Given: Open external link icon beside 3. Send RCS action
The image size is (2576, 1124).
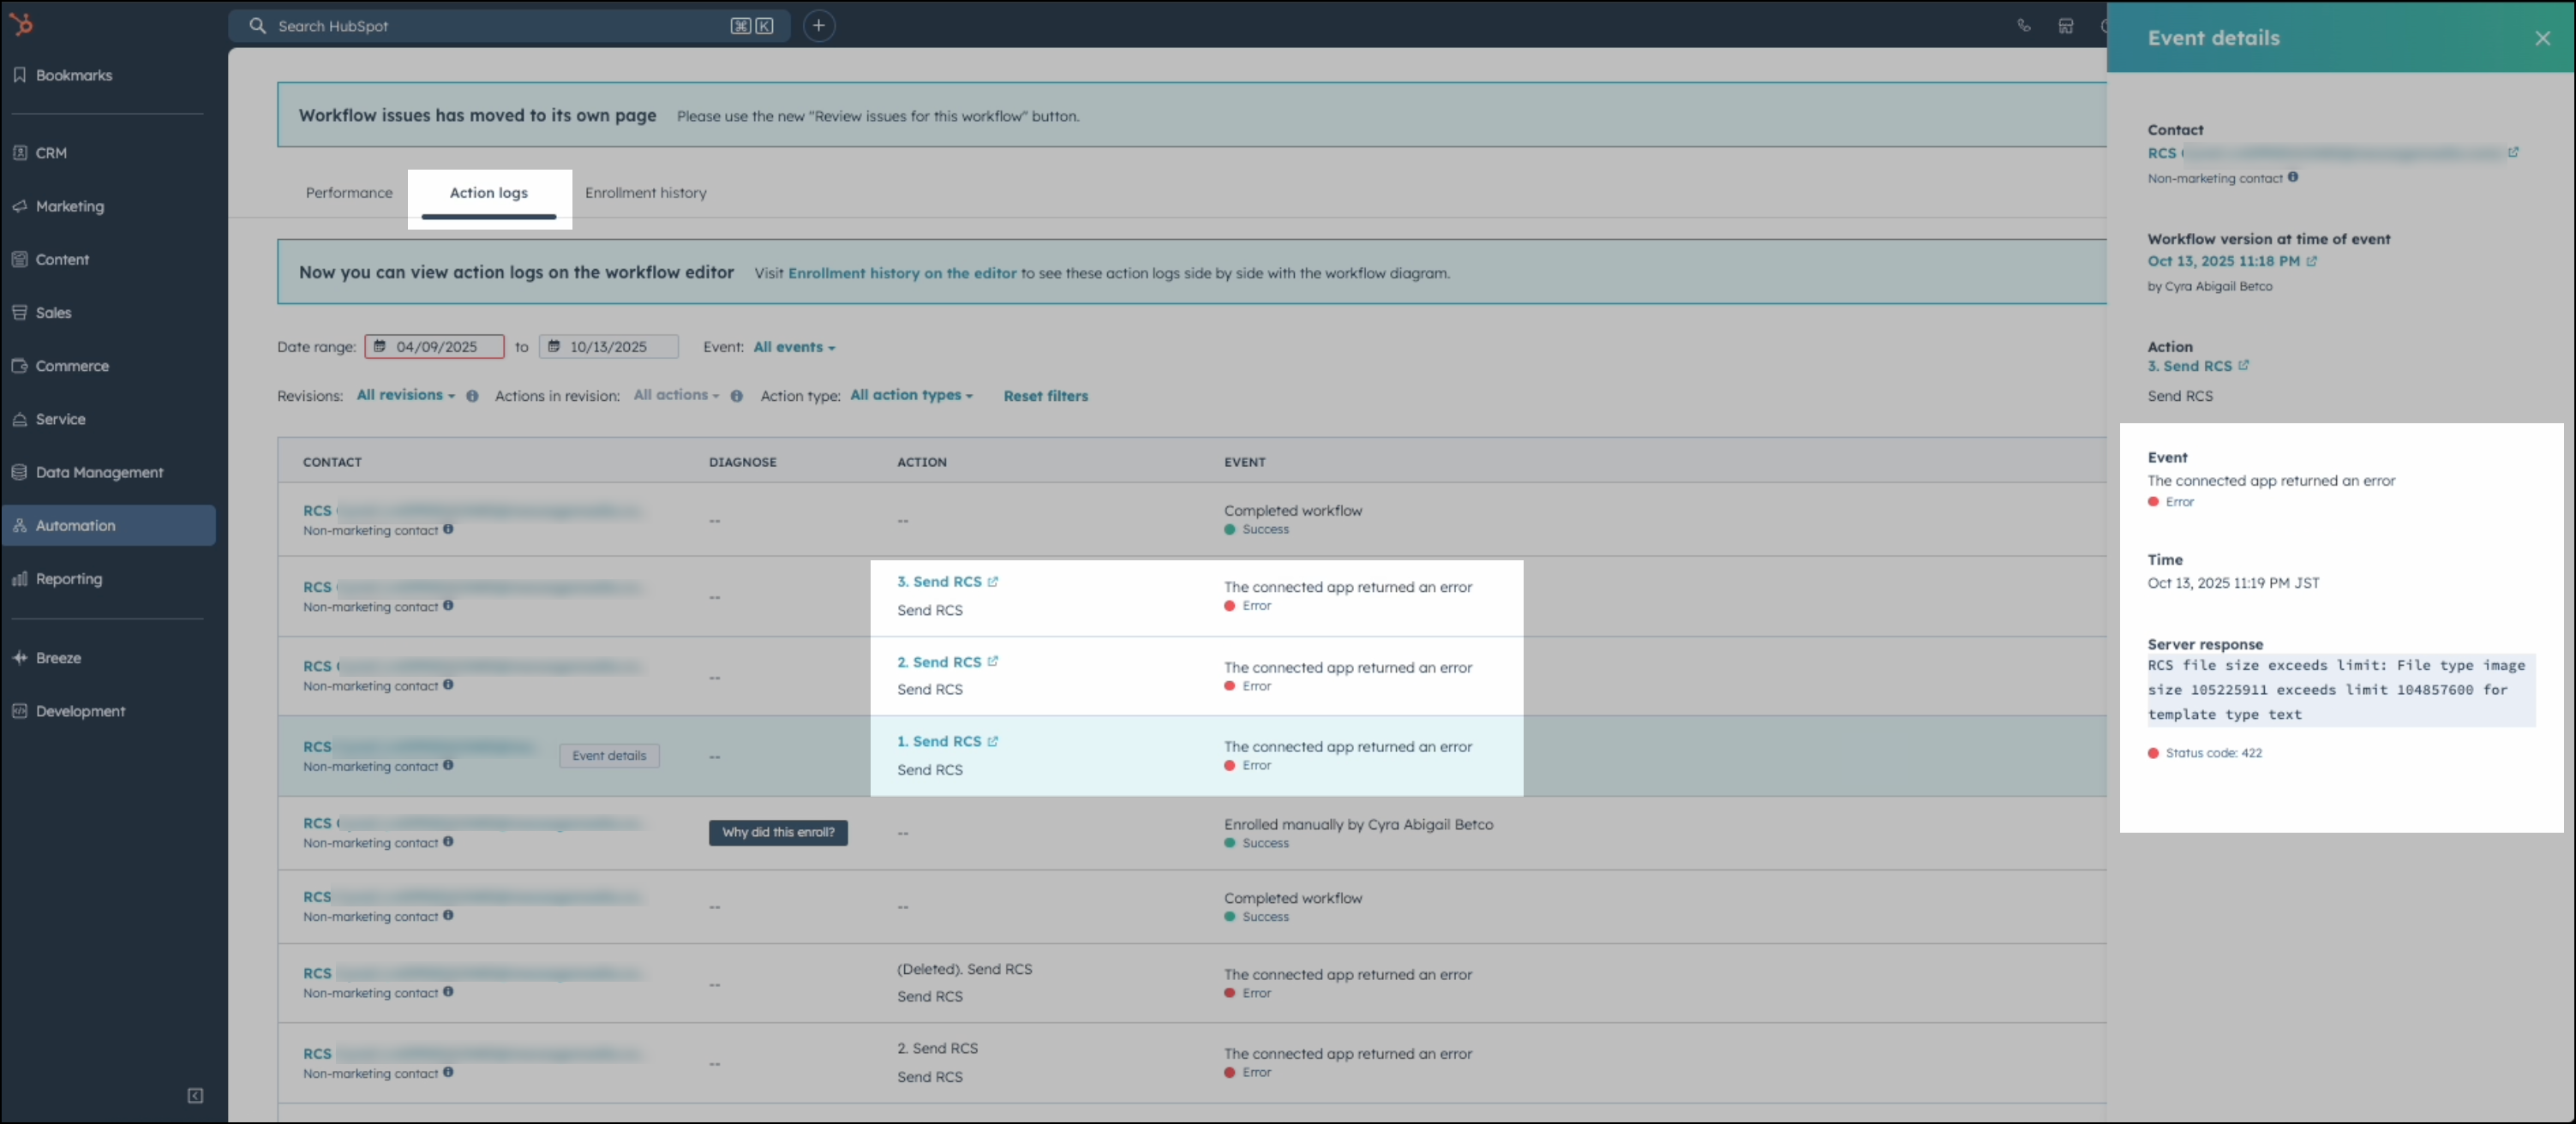Looking at the screenshot, I should coord(992,582).
